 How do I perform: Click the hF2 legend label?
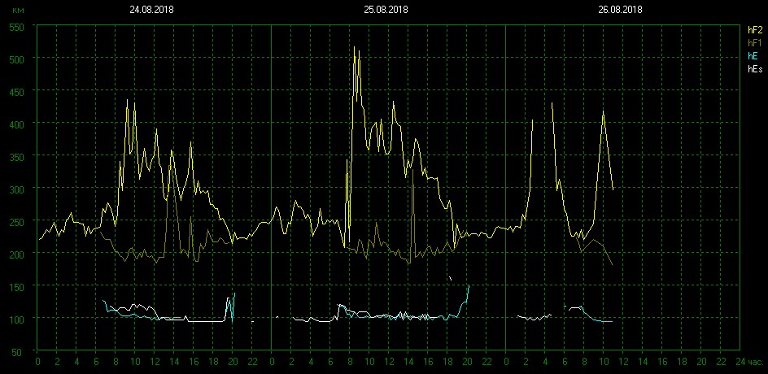(x=755, y=30)
